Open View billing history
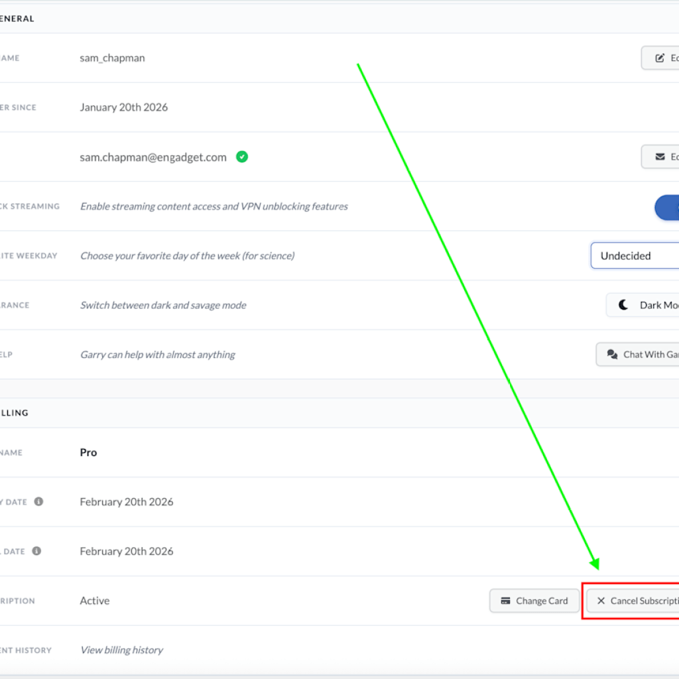 121,650
